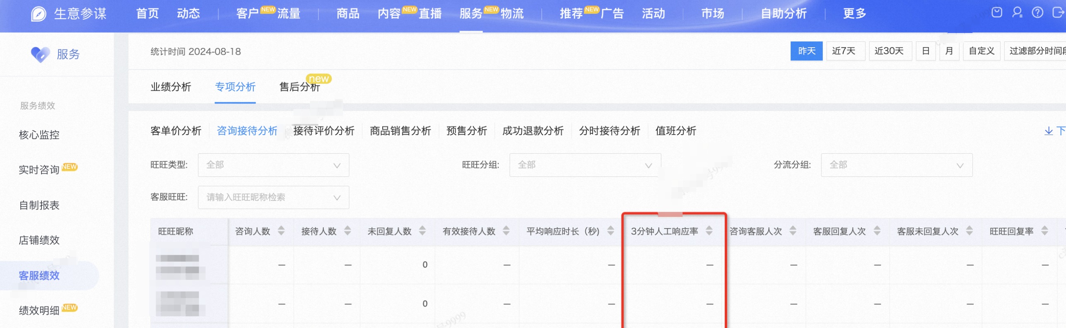The width and height of the screenshot is (1066, 328).
Task: Sort by 客服未回复人次 column arrows
Action: 969,231
